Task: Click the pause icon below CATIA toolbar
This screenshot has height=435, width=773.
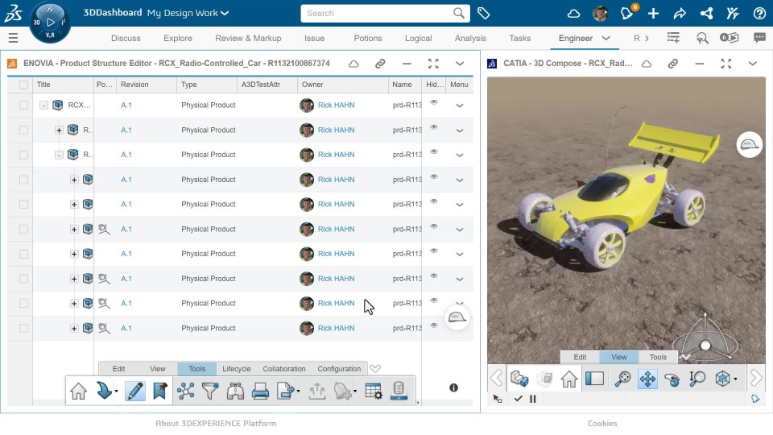Action: coord(532,399)
